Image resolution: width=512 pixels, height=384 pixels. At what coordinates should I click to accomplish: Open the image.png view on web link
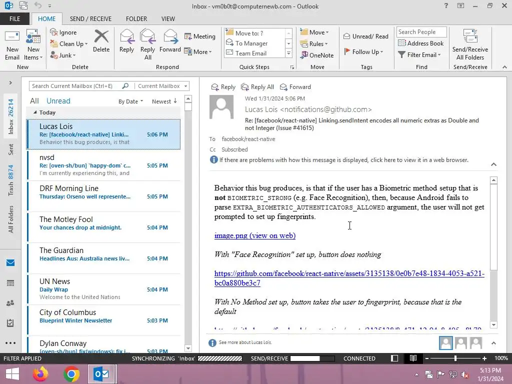pos(254,235)
